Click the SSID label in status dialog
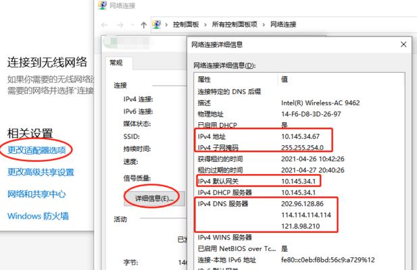417x270 pixels. point(132,137)
